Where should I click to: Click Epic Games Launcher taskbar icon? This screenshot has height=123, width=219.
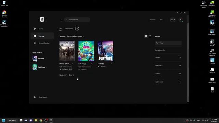[x=51, y=120]
